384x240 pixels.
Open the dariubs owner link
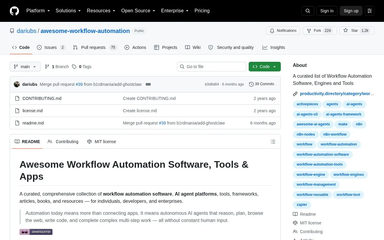click(x=27, y=31)
